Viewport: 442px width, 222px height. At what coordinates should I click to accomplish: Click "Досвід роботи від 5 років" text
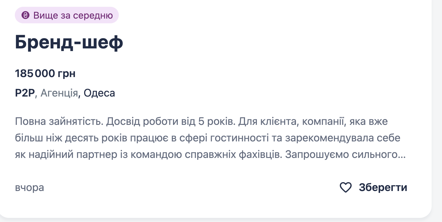pos(170,122)
